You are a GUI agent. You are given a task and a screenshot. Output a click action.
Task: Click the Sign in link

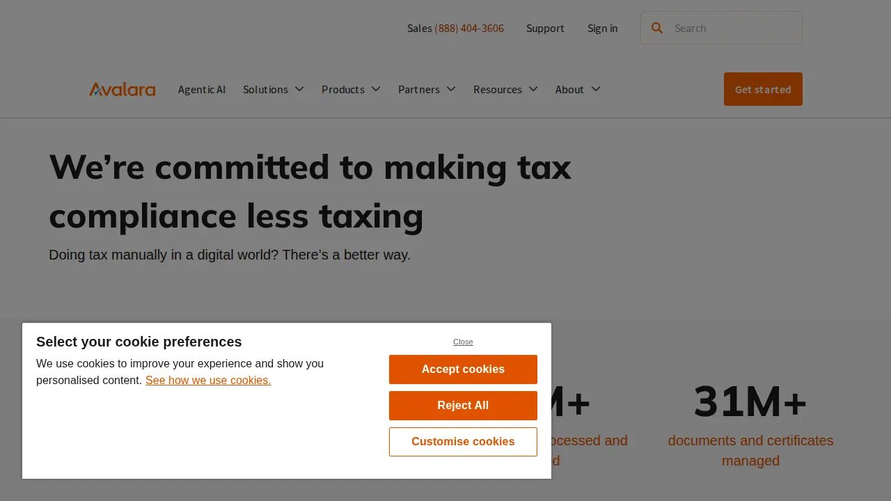(602, 28)
